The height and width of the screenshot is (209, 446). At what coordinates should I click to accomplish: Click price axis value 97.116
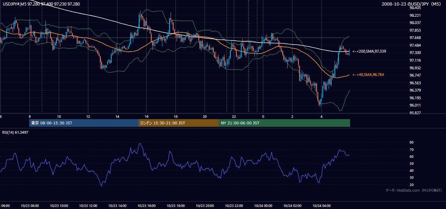415,60
